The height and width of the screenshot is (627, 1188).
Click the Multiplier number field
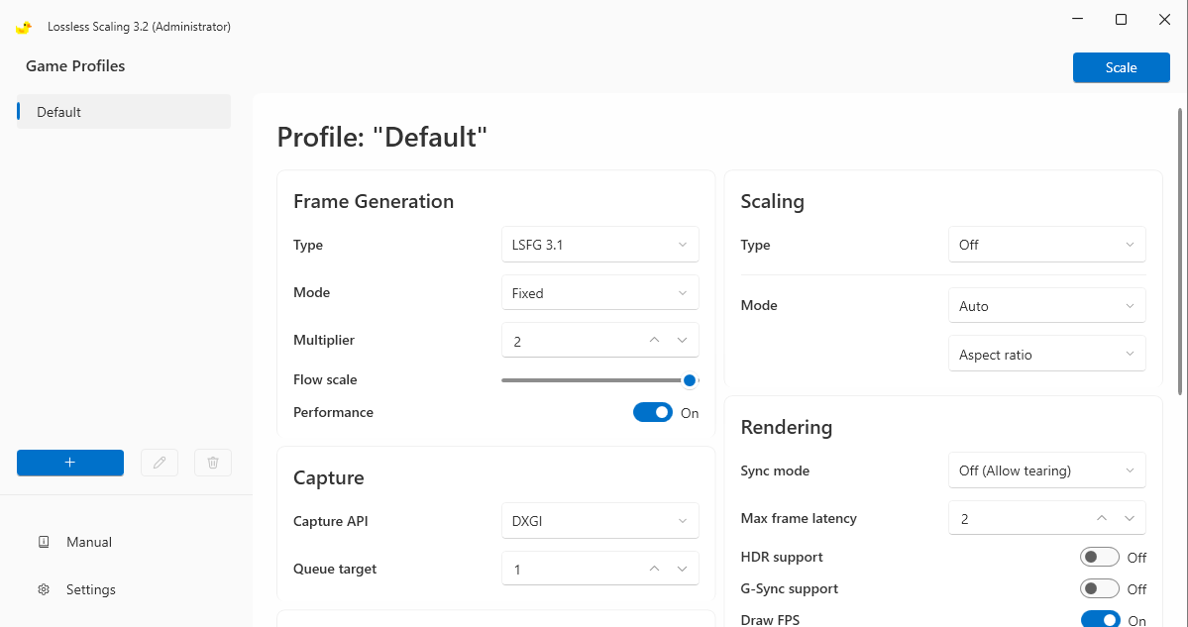[600, 340]
